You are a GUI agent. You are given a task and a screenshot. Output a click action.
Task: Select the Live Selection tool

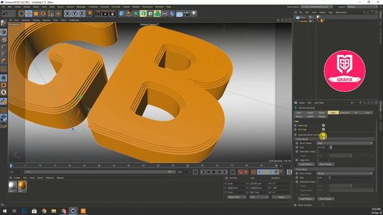pos(22,14)
